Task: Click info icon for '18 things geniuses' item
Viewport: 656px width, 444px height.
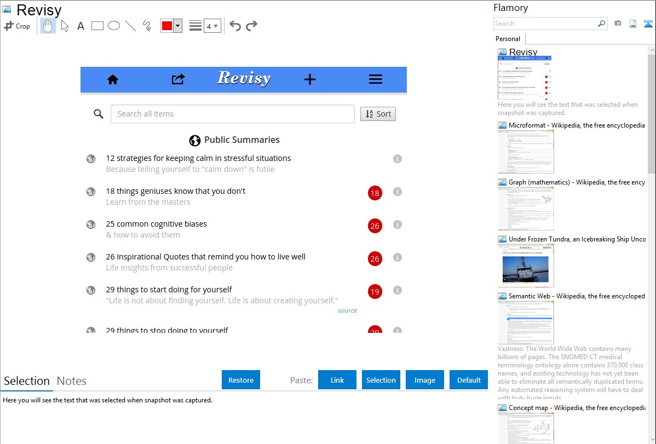Action: click(x=398, y=192)
